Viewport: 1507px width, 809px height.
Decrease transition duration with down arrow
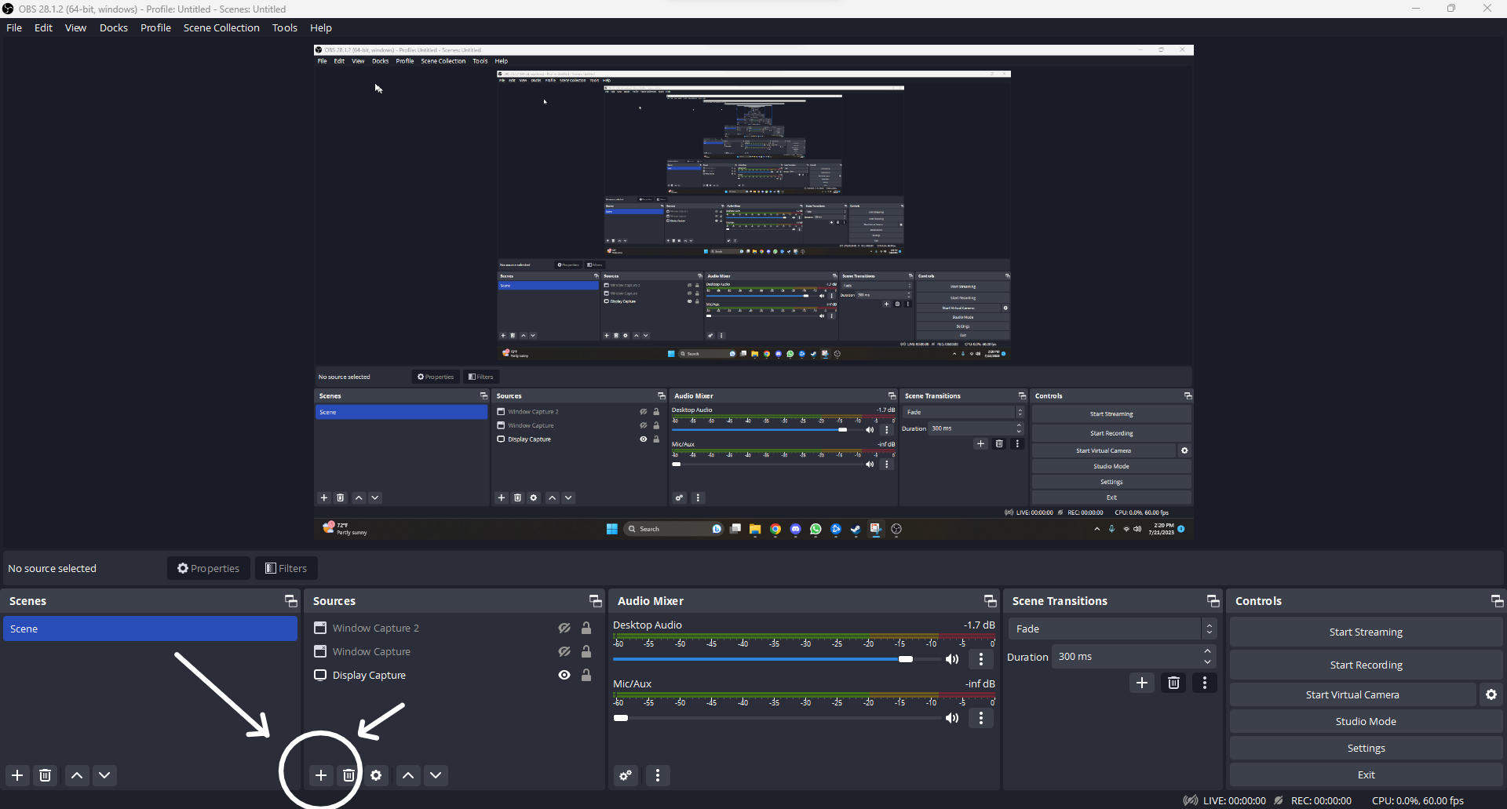[1208, 661]
